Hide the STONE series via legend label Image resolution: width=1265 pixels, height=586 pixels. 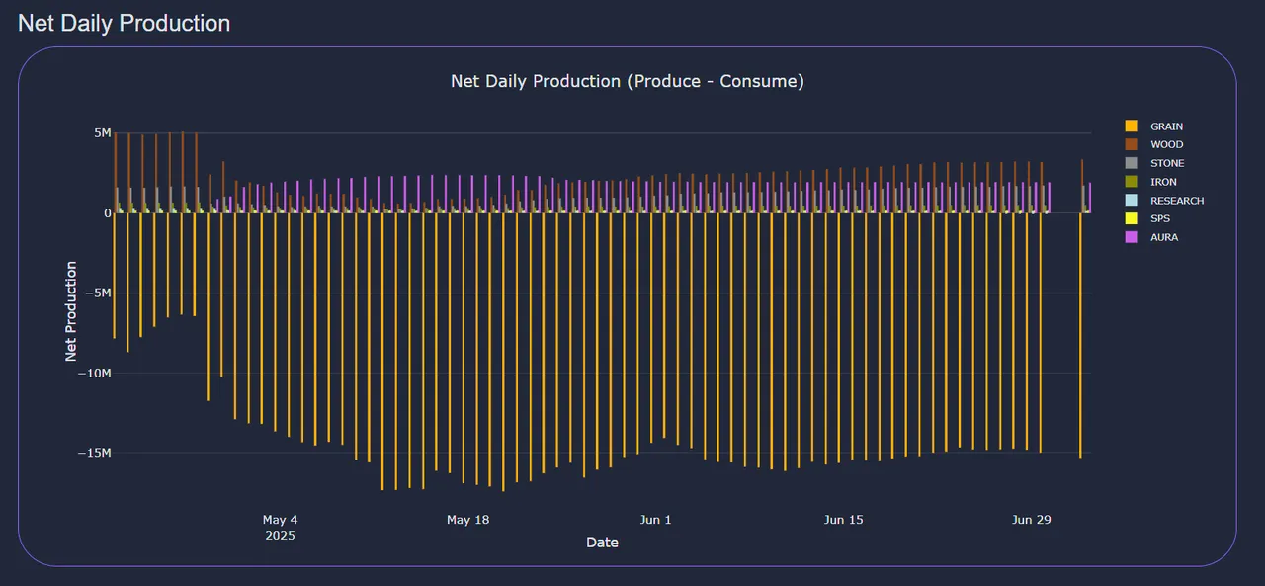[1167, 163]
